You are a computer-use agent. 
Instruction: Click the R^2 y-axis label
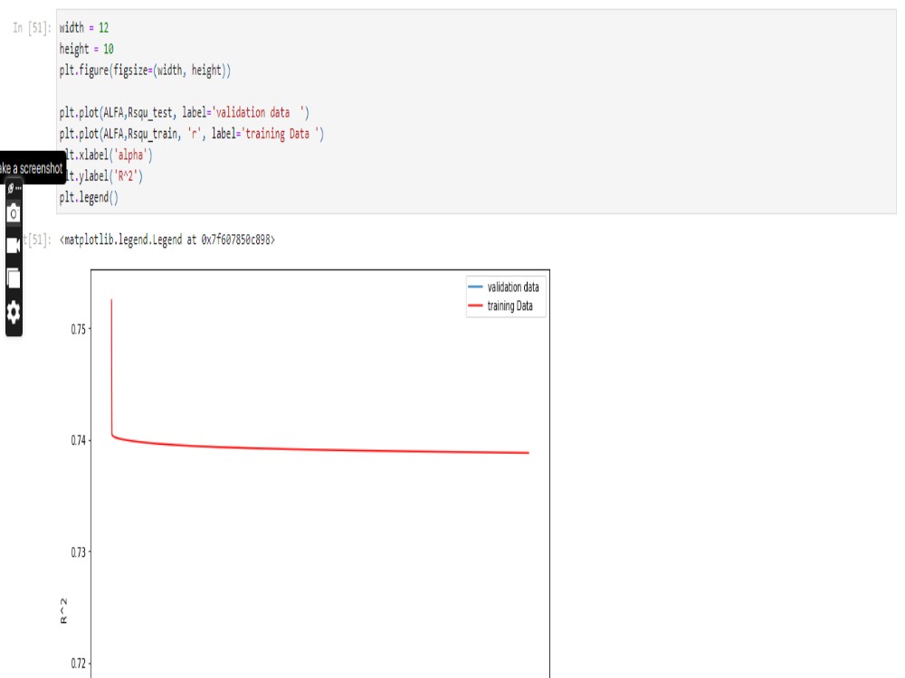point(63,610)
